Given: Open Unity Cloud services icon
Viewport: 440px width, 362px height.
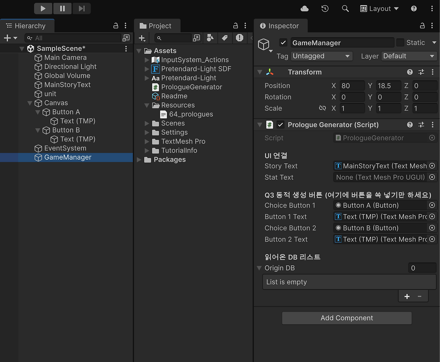Looking at the screenshot, I should pyautogui.click(x=304, y=8).
